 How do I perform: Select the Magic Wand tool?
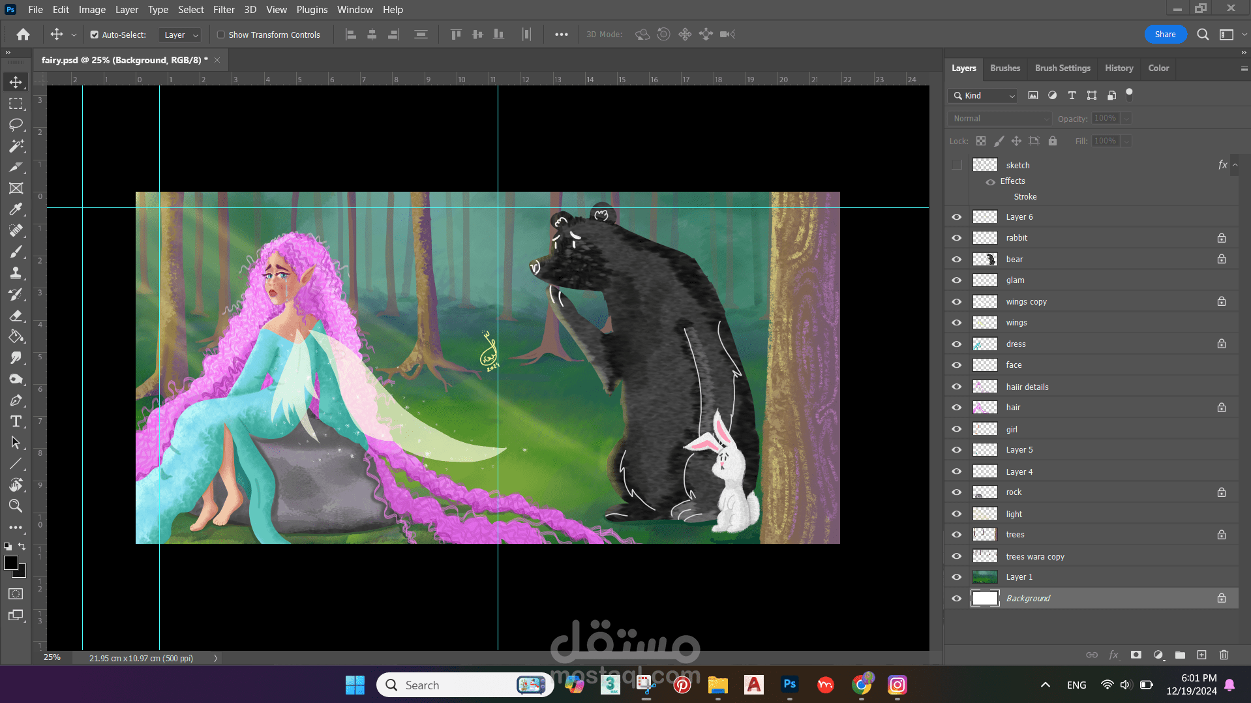pos(16,146)
